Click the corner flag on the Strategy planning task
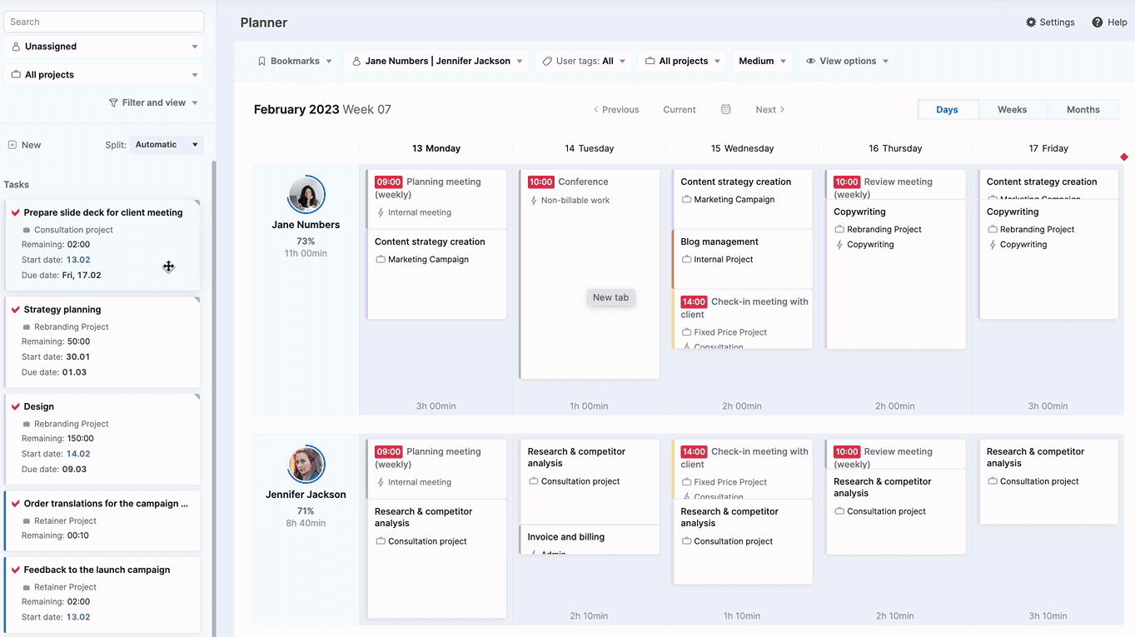 coord(197,300)
